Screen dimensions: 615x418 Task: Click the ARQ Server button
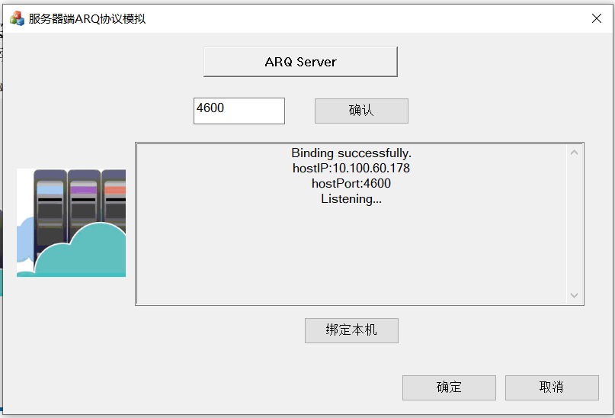pos(300,62)
